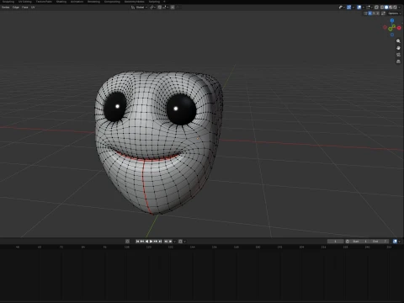Jump to timeline end frame button
Screen dimensions: 404x303
pyautogui.click(x=160, y=242)
